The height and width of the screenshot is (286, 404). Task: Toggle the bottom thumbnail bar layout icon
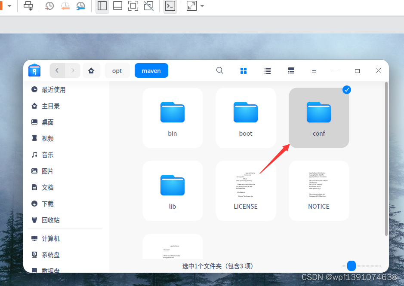coord(117,6)
